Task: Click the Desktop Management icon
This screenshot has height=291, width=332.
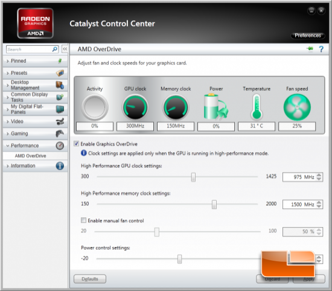Action: (x=60, y=85)
